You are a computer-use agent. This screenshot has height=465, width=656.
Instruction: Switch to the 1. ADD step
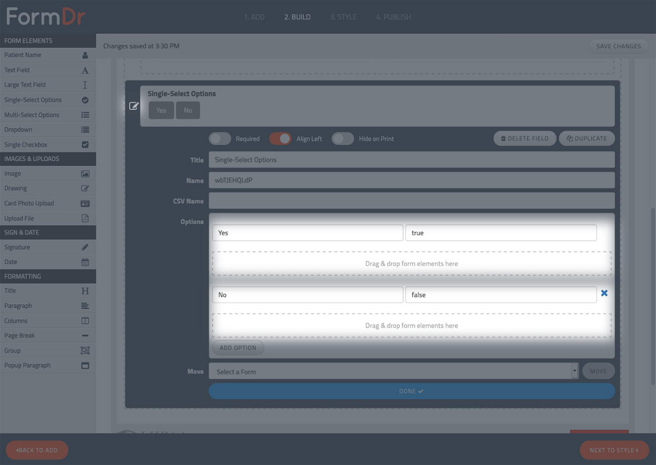(254, 17)
